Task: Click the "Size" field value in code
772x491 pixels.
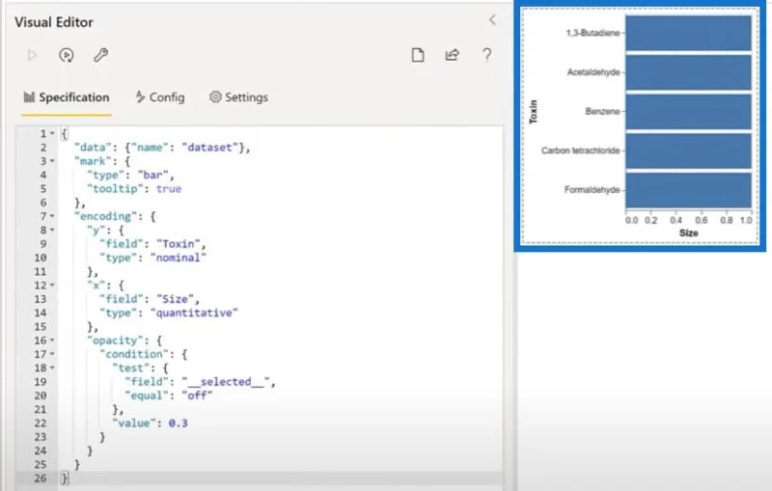Action: tap(176, 299)
